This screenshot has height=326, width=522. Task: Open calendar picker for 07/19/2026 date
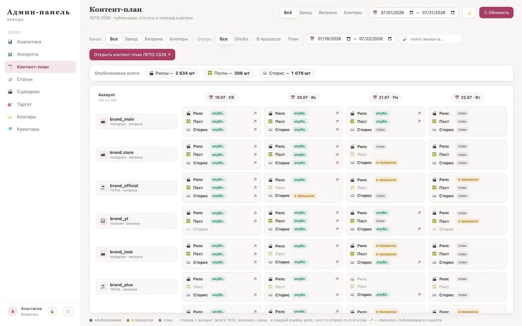tap(349, 39)
